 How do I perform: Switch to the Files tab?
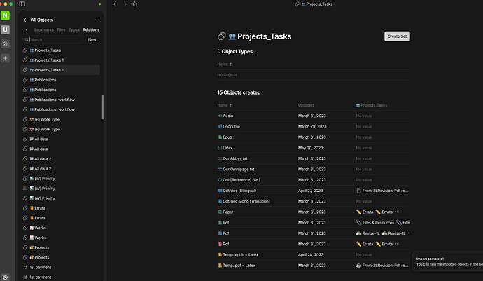(61, 29)
